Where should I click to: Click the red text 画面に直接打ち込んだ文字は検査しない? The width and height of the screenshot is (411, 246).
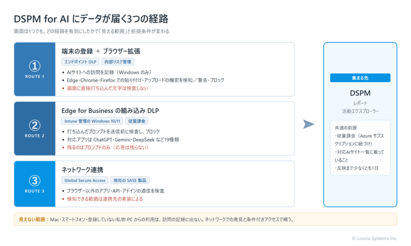[x=108, y=88]
